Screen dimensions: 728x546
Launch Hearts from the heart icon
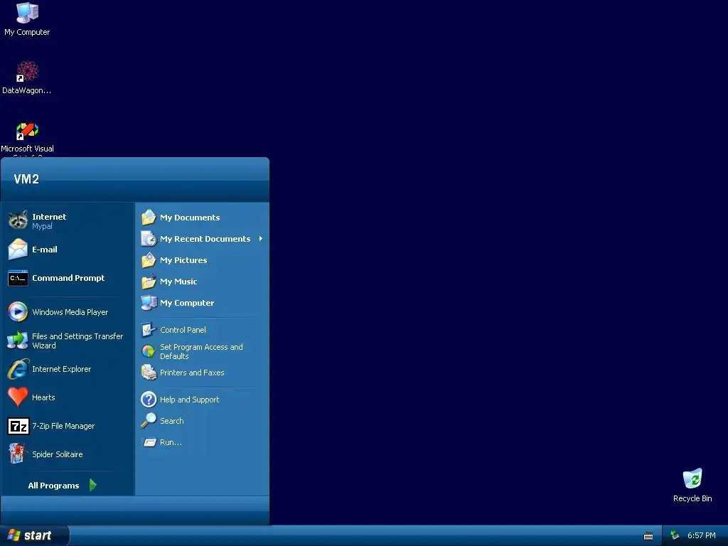18,397
